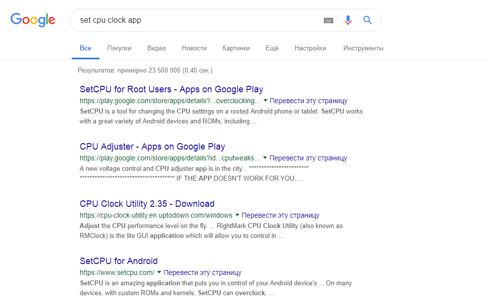Viewport: 488px width, 307px height.
Task: Expand dropdown arrow next to SetCPU overclocking URL
Action: (266, 100)
